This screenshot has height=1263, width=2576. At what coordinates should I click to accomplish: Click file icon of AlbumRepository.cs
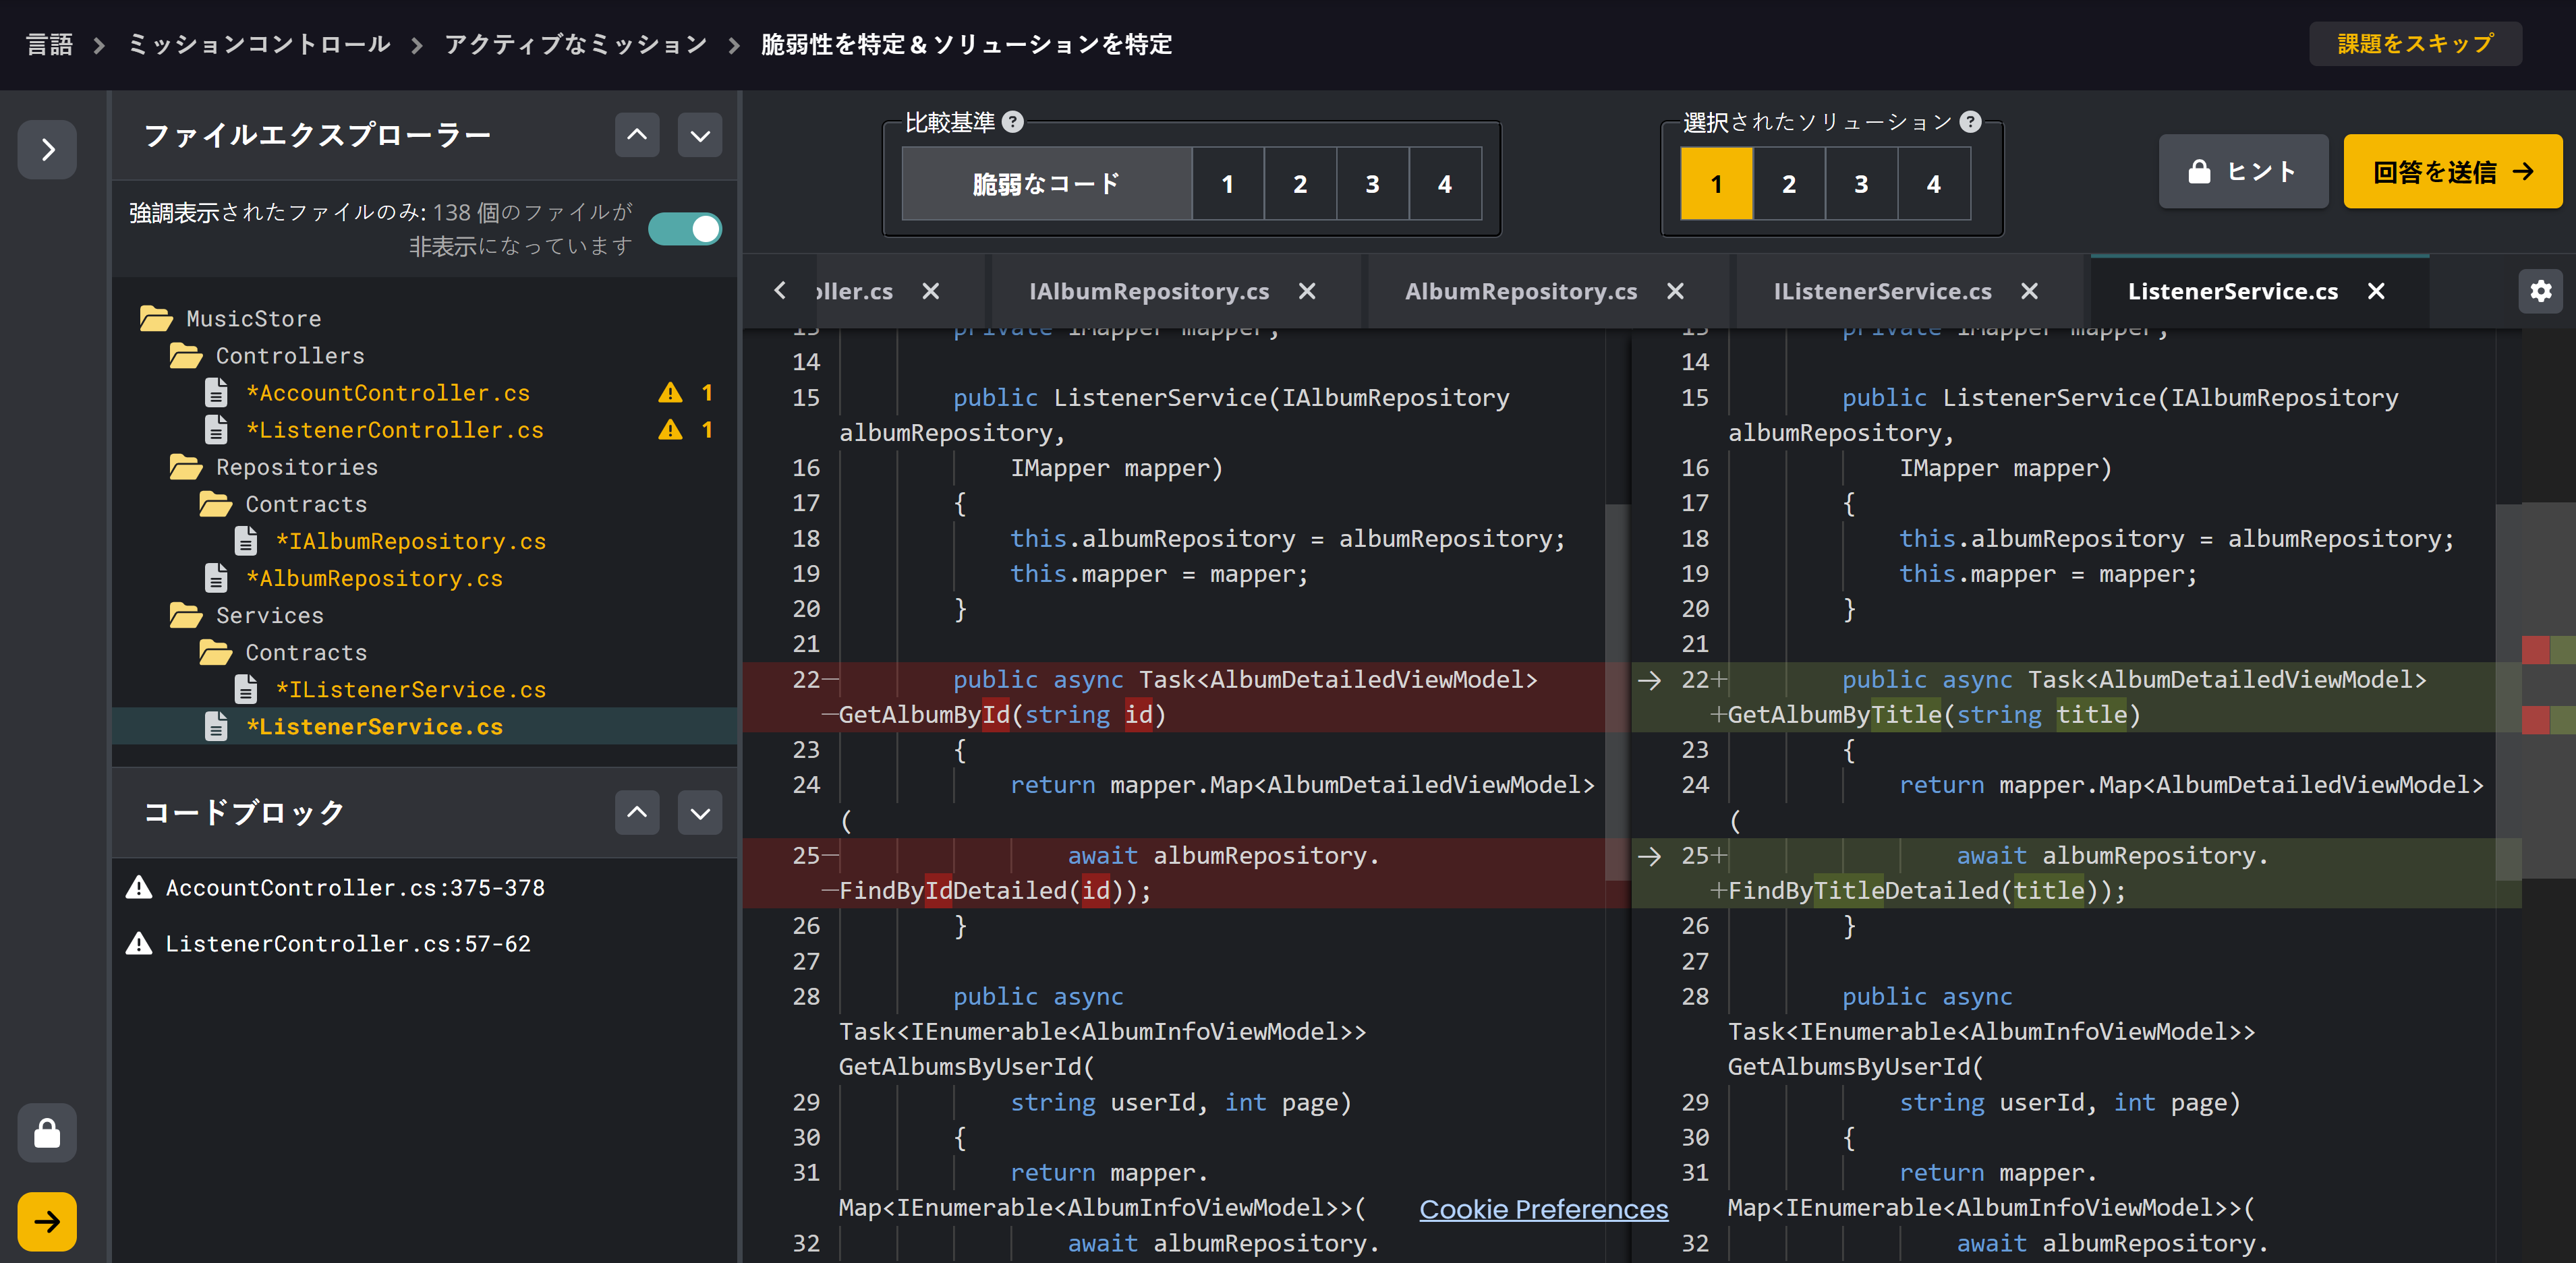[216, 578]
